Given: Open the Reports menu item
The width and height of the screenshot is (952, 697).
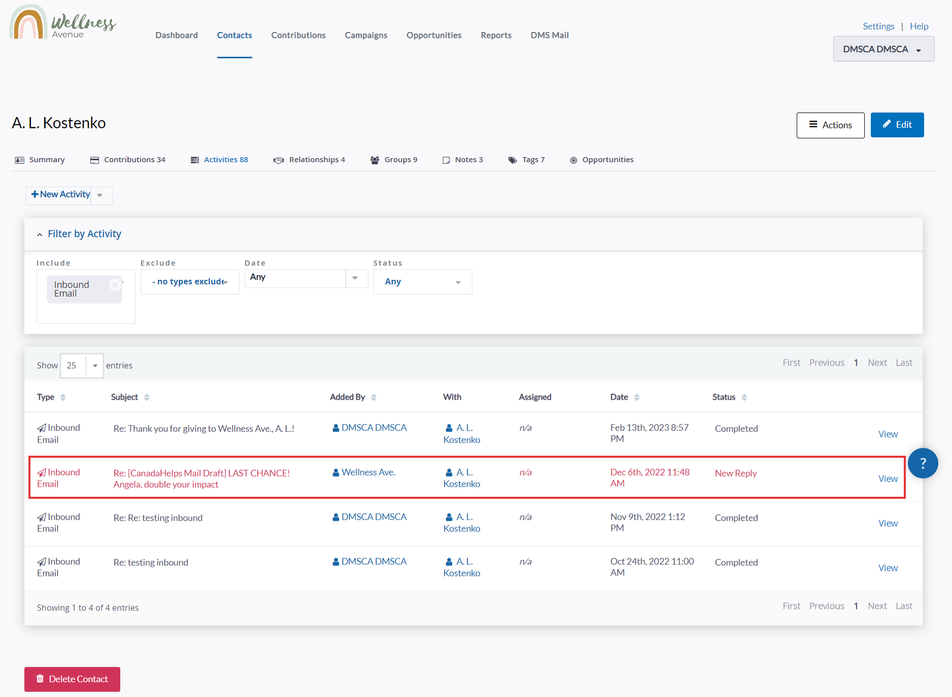Looking at the screenshot, I should (496, 35).
